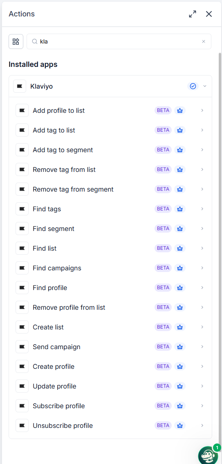Select the Remove tag from segment action
Viewport: 222px width, 464px height.
click(x=110, y=189)
